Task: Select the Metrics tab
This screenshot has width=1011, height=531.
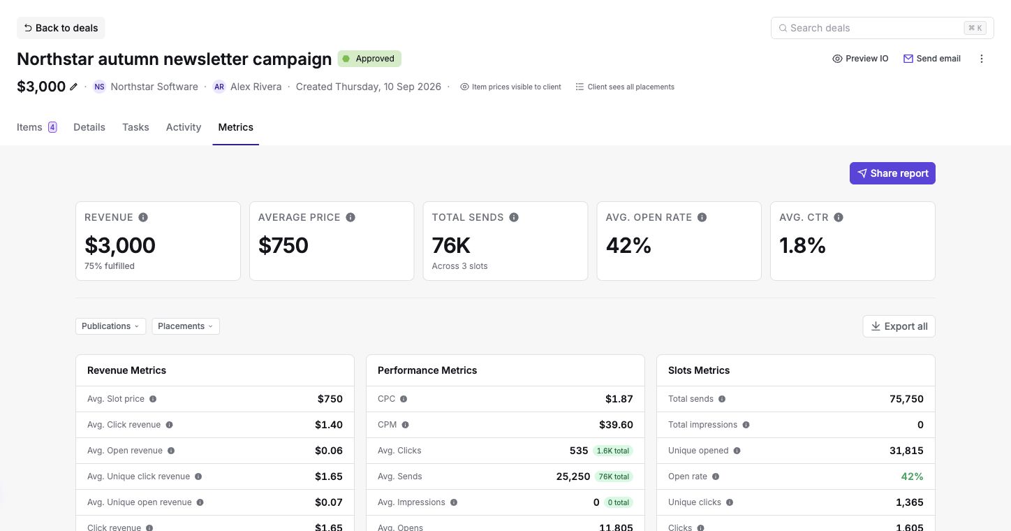Action: [236, 127]
